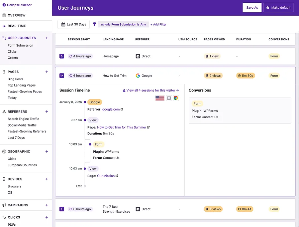Open external link icon beside Our Mission
Screen dimensions: 299x227
tap(117, 176)
